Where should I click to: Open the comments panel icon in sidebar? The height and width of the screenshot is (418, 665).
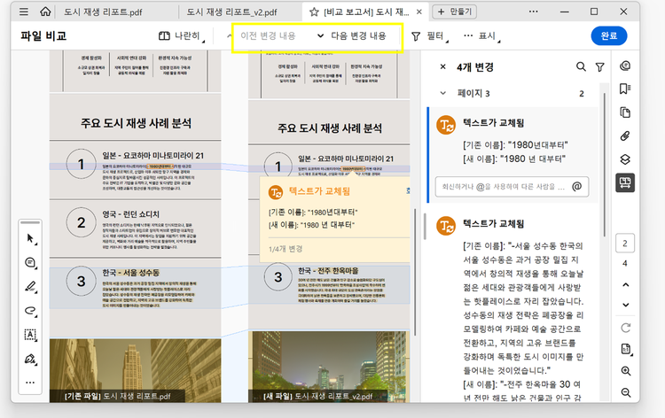625,66
